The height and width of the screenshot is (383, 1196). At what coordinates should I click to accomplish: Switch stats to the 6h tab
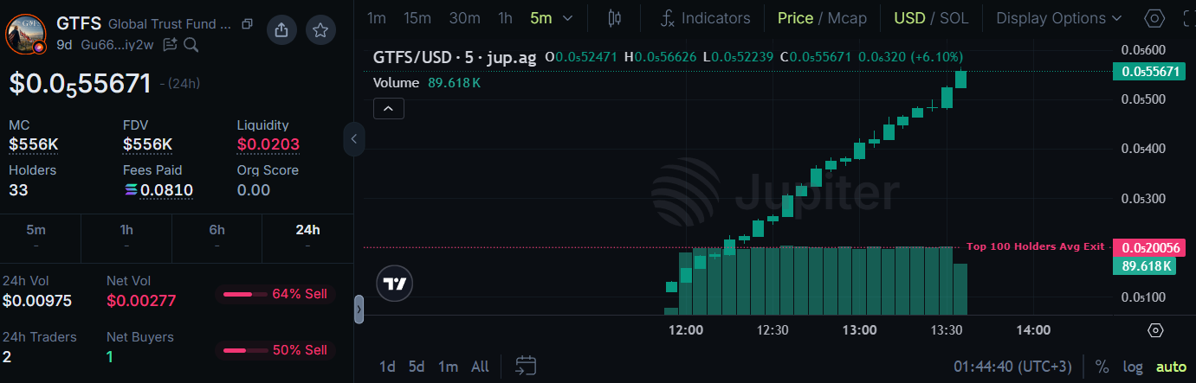217,238
